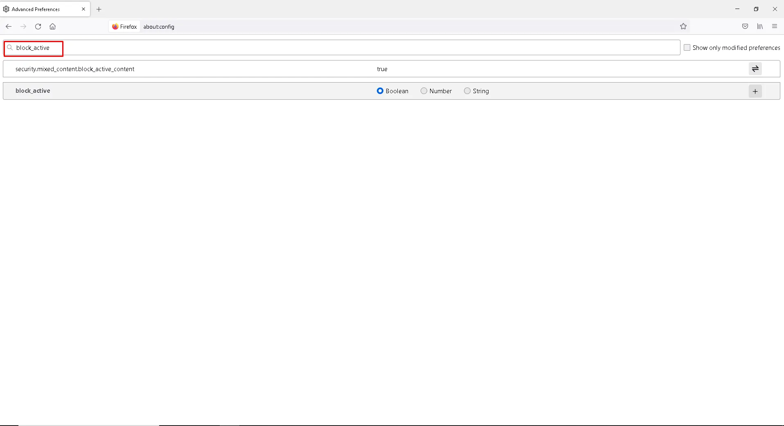Go back using the back arrow
Viewport: 784px width, 426px height.
pyautogui.click(x=9, y=27)
